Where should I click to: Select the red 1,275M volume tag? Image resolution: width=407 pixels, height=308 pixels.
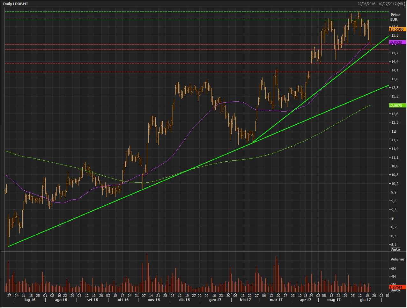click(397, 287)
